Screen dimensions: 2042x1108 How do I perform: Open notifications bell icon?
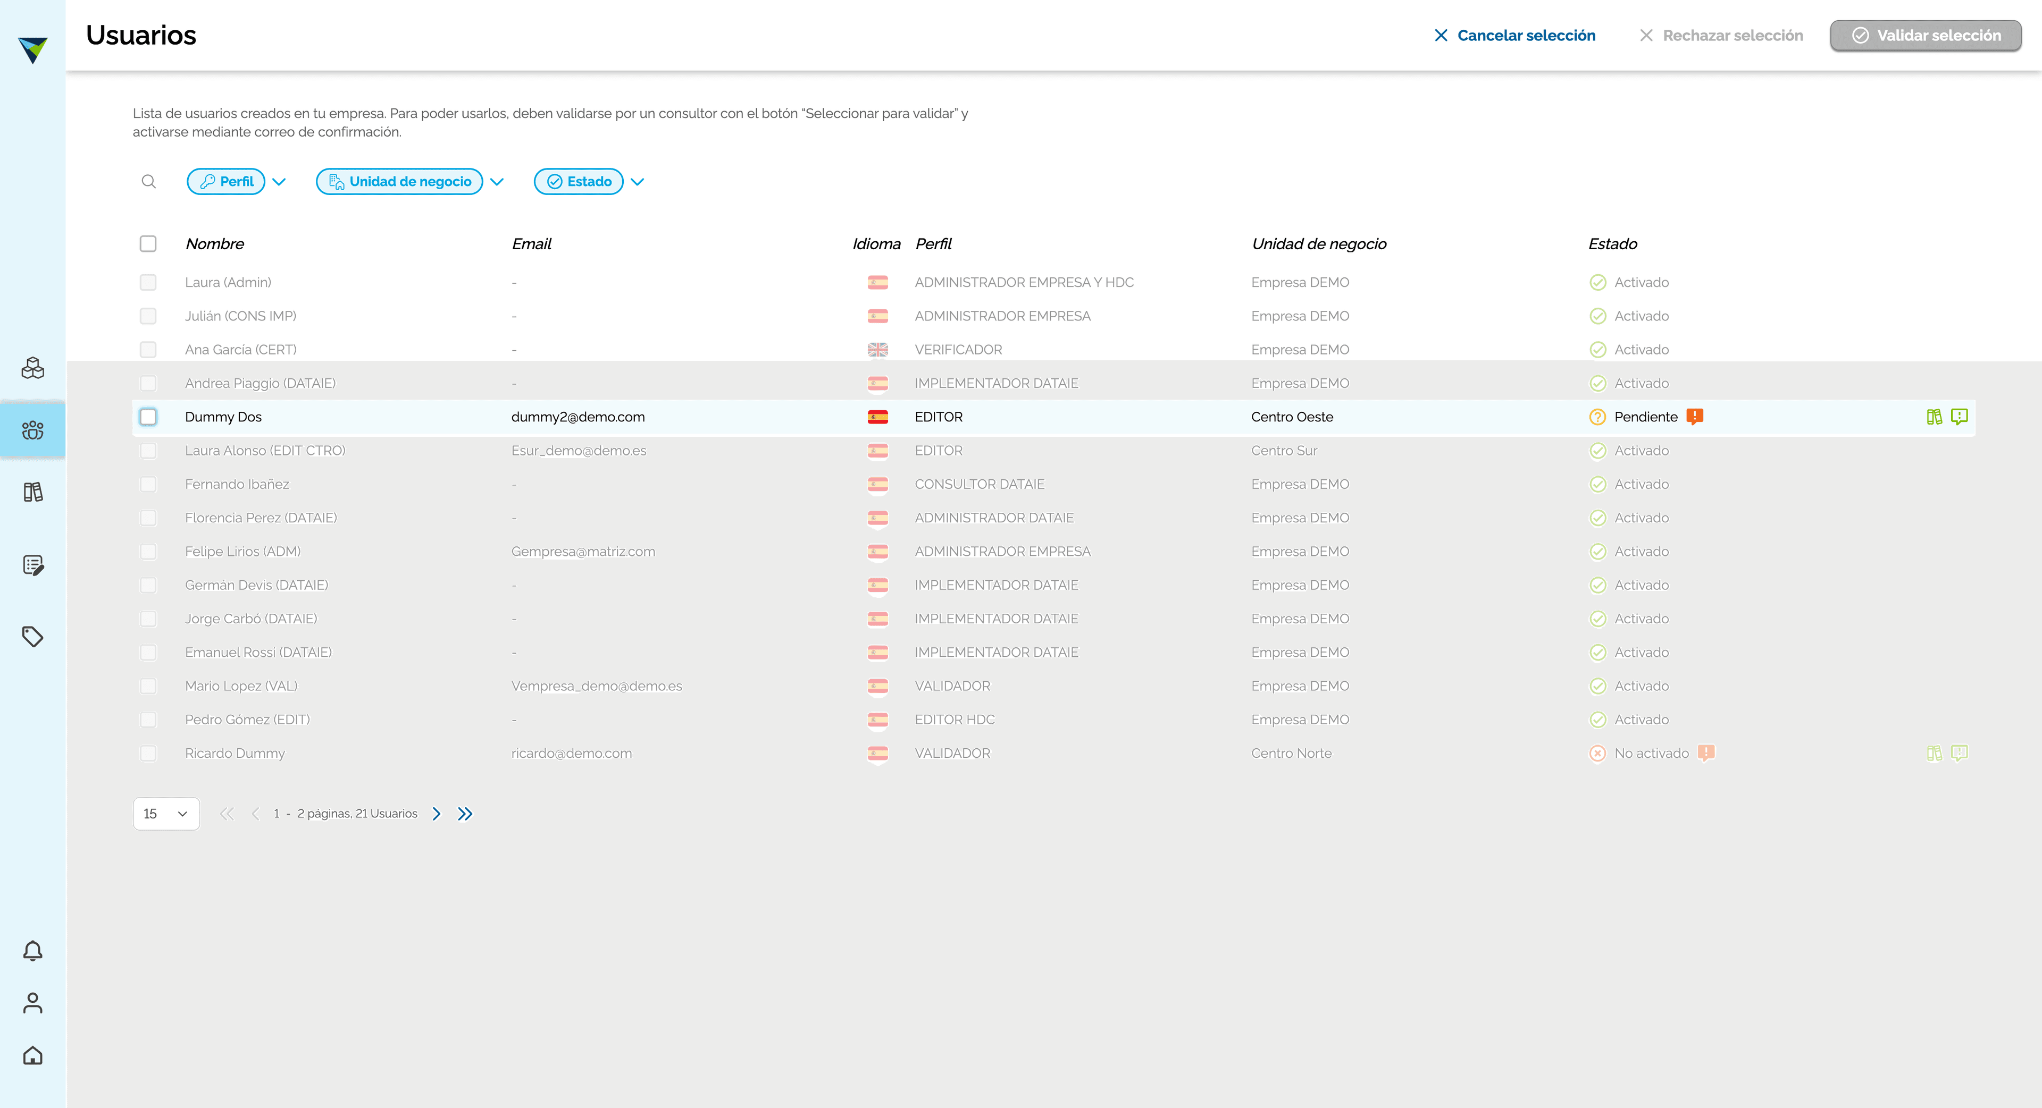click(32, 950)
